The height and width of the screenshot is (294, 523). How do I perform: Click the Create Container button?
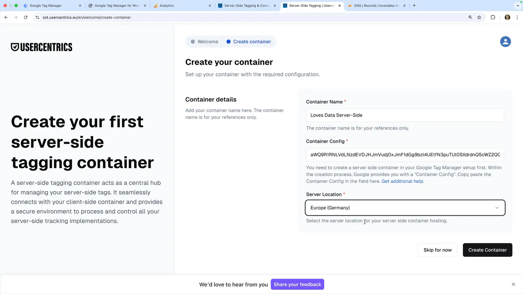click(487, 250)
